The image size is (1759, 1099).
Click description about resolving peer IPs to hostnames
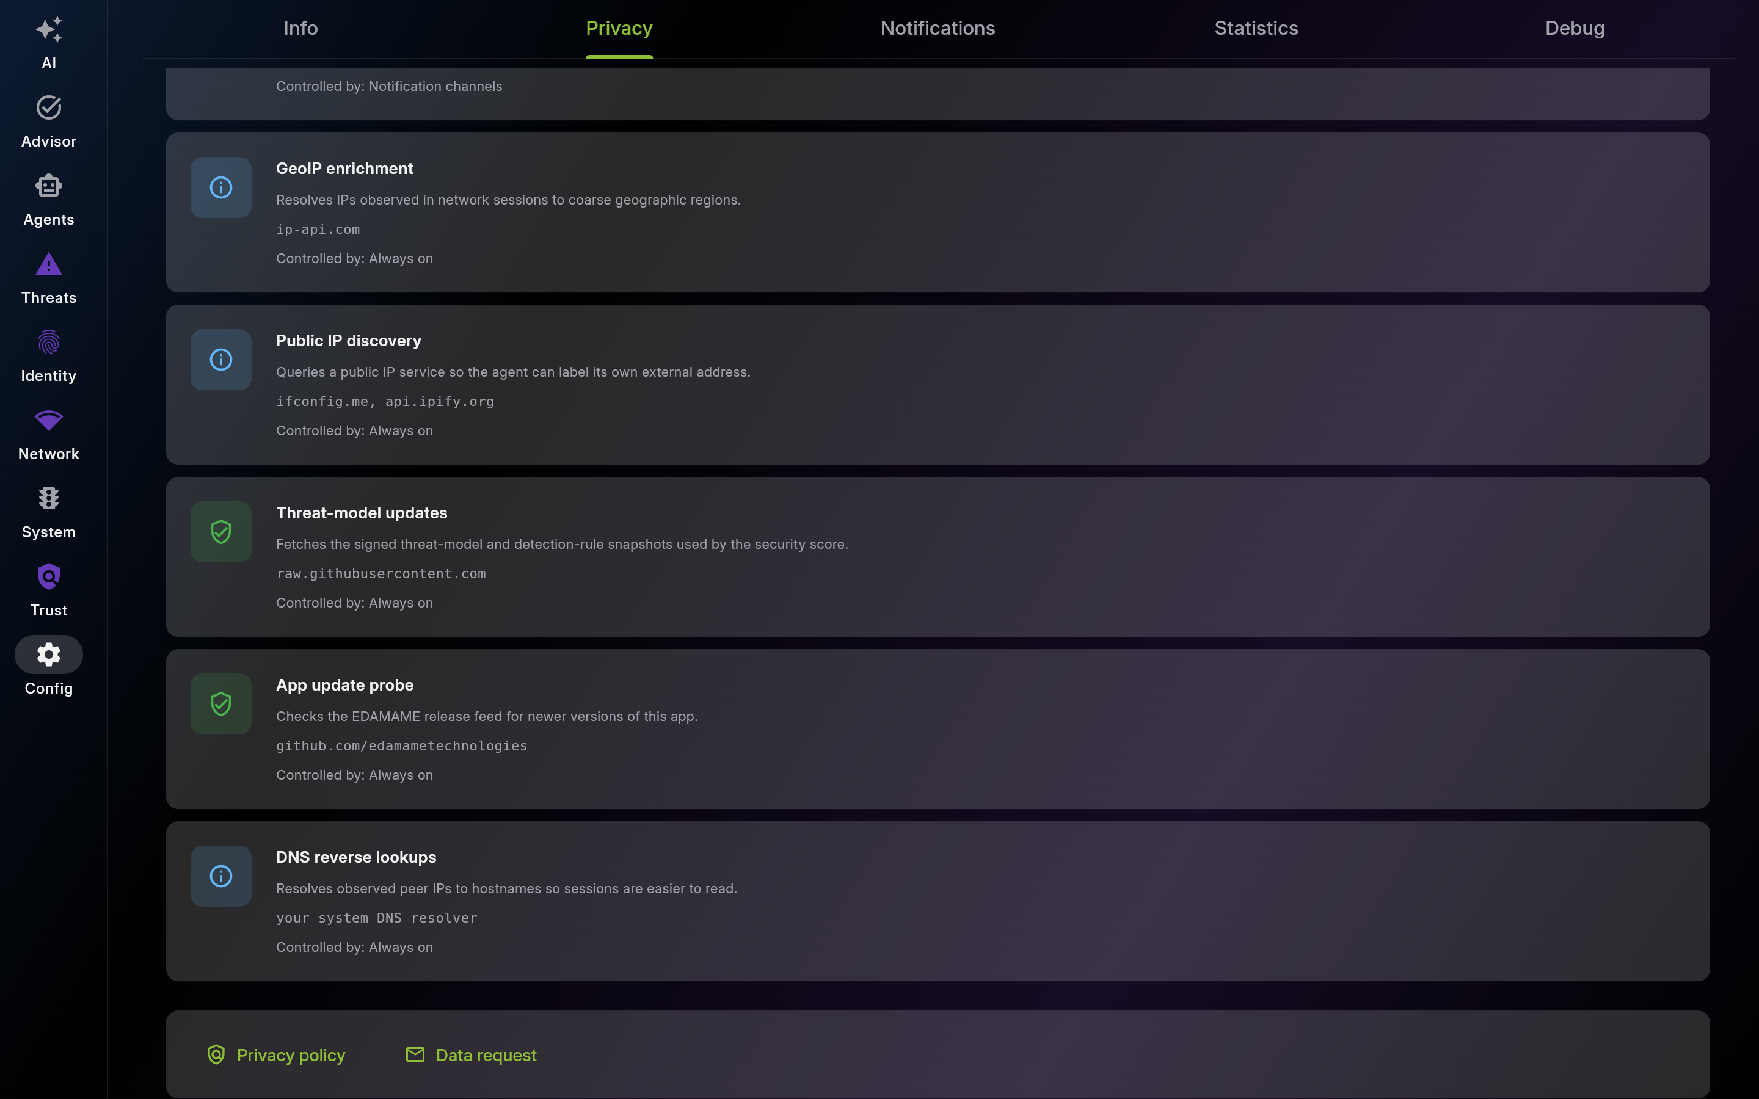tap(506, 889)
